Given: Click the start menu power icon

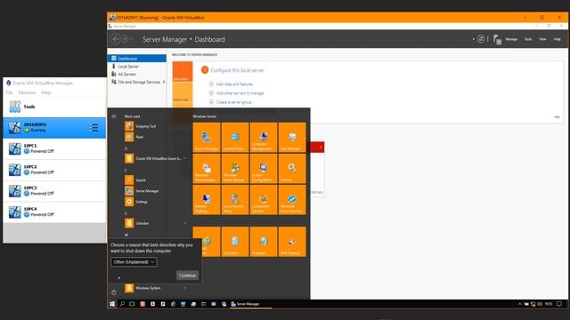Looking at the screenshot, I should point(114,292).
